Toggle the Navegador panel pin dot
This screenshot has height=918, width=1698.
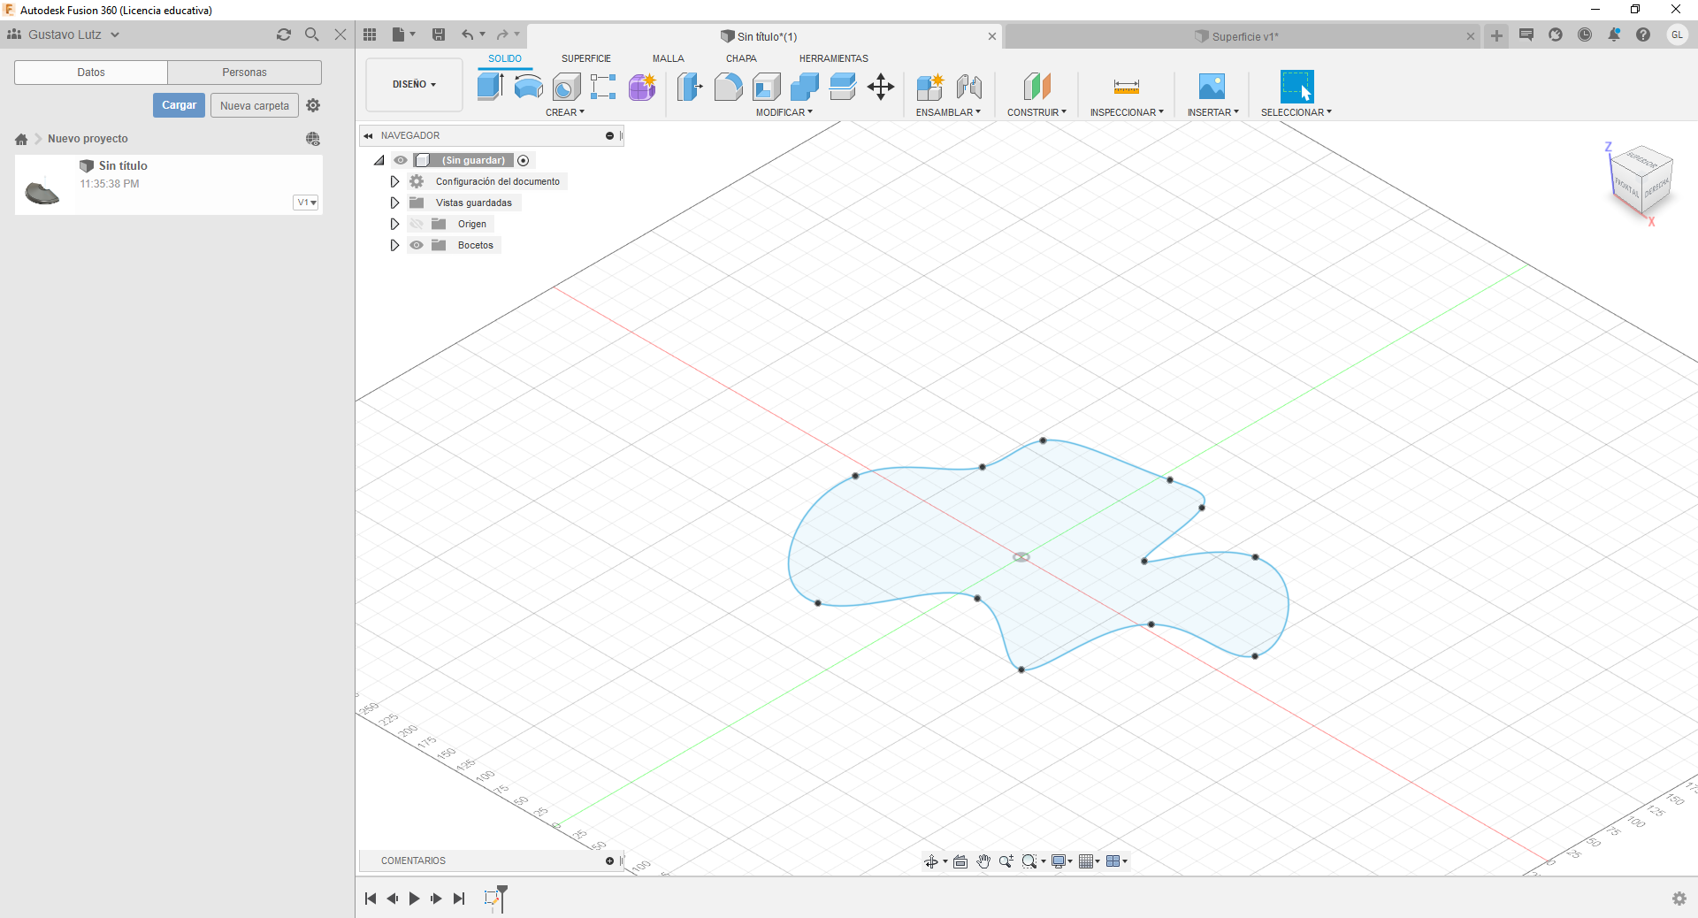609,135
